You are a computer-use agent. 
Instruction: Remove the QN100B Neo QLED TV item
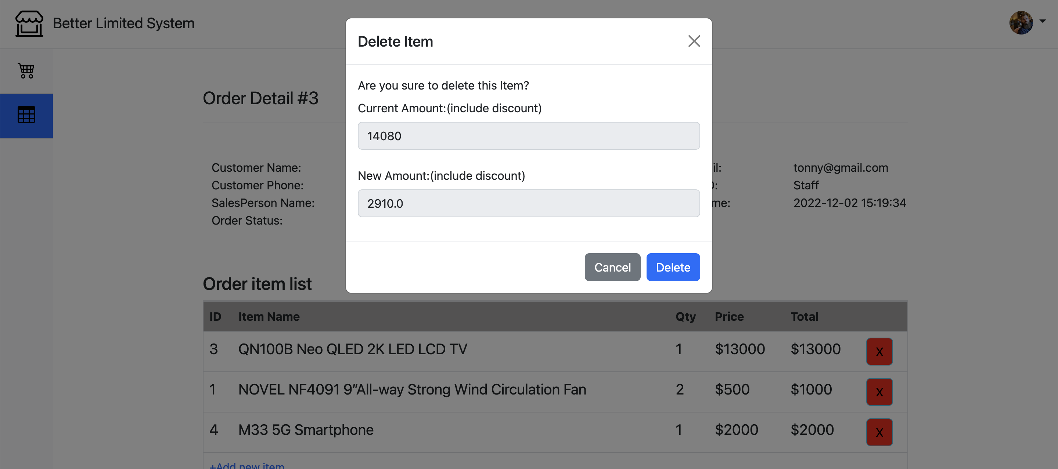coord(879,351)
